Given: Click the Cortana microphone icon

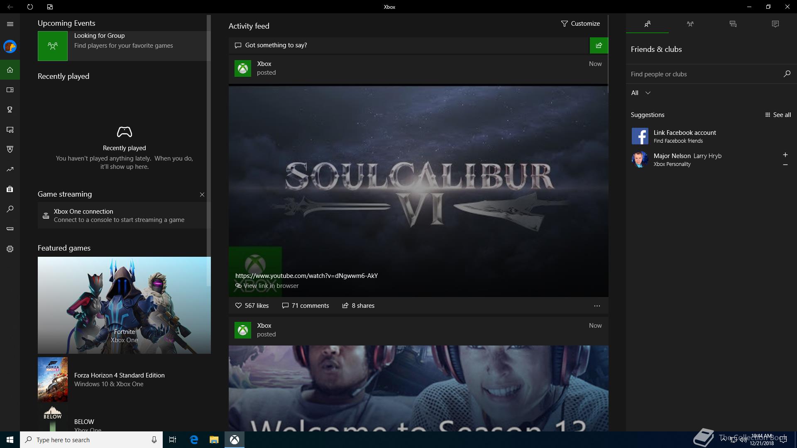Looking at the screenshot, I should tap(154, 440).
